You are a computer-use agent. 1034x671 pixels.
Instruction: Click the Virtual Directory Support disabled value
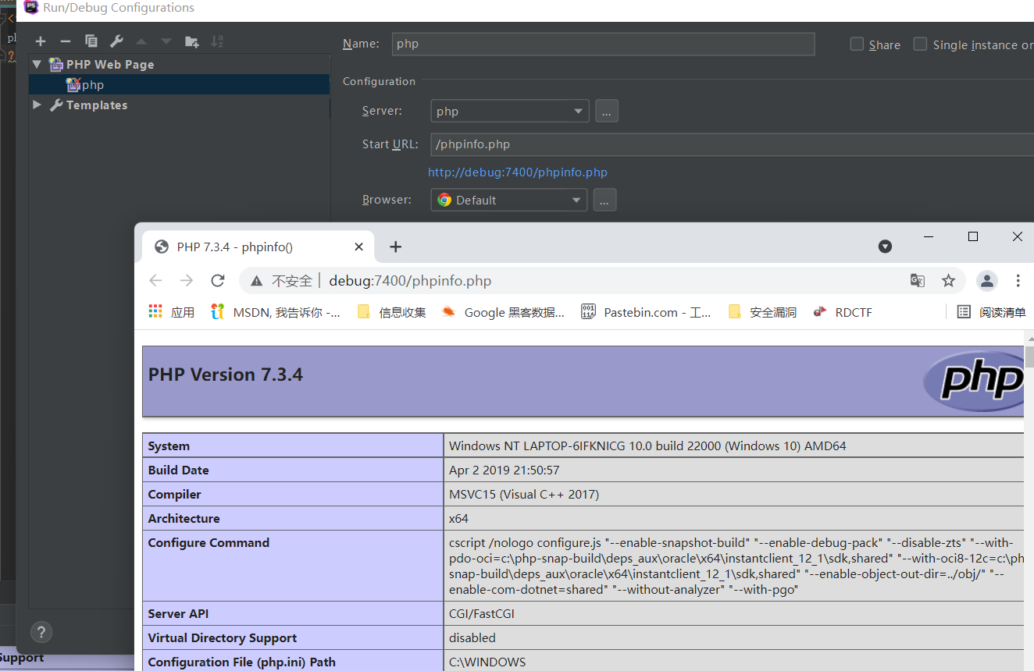(472, 638)
